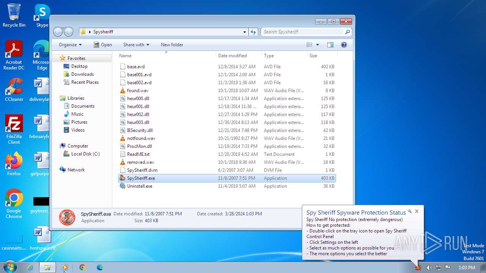Refresh the Spysheriff folder view

click(253, 32)
